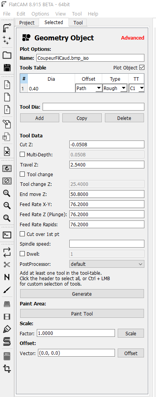
Task: Expand the PostProcessor default dropdown
Action: (x=107, y=264)
